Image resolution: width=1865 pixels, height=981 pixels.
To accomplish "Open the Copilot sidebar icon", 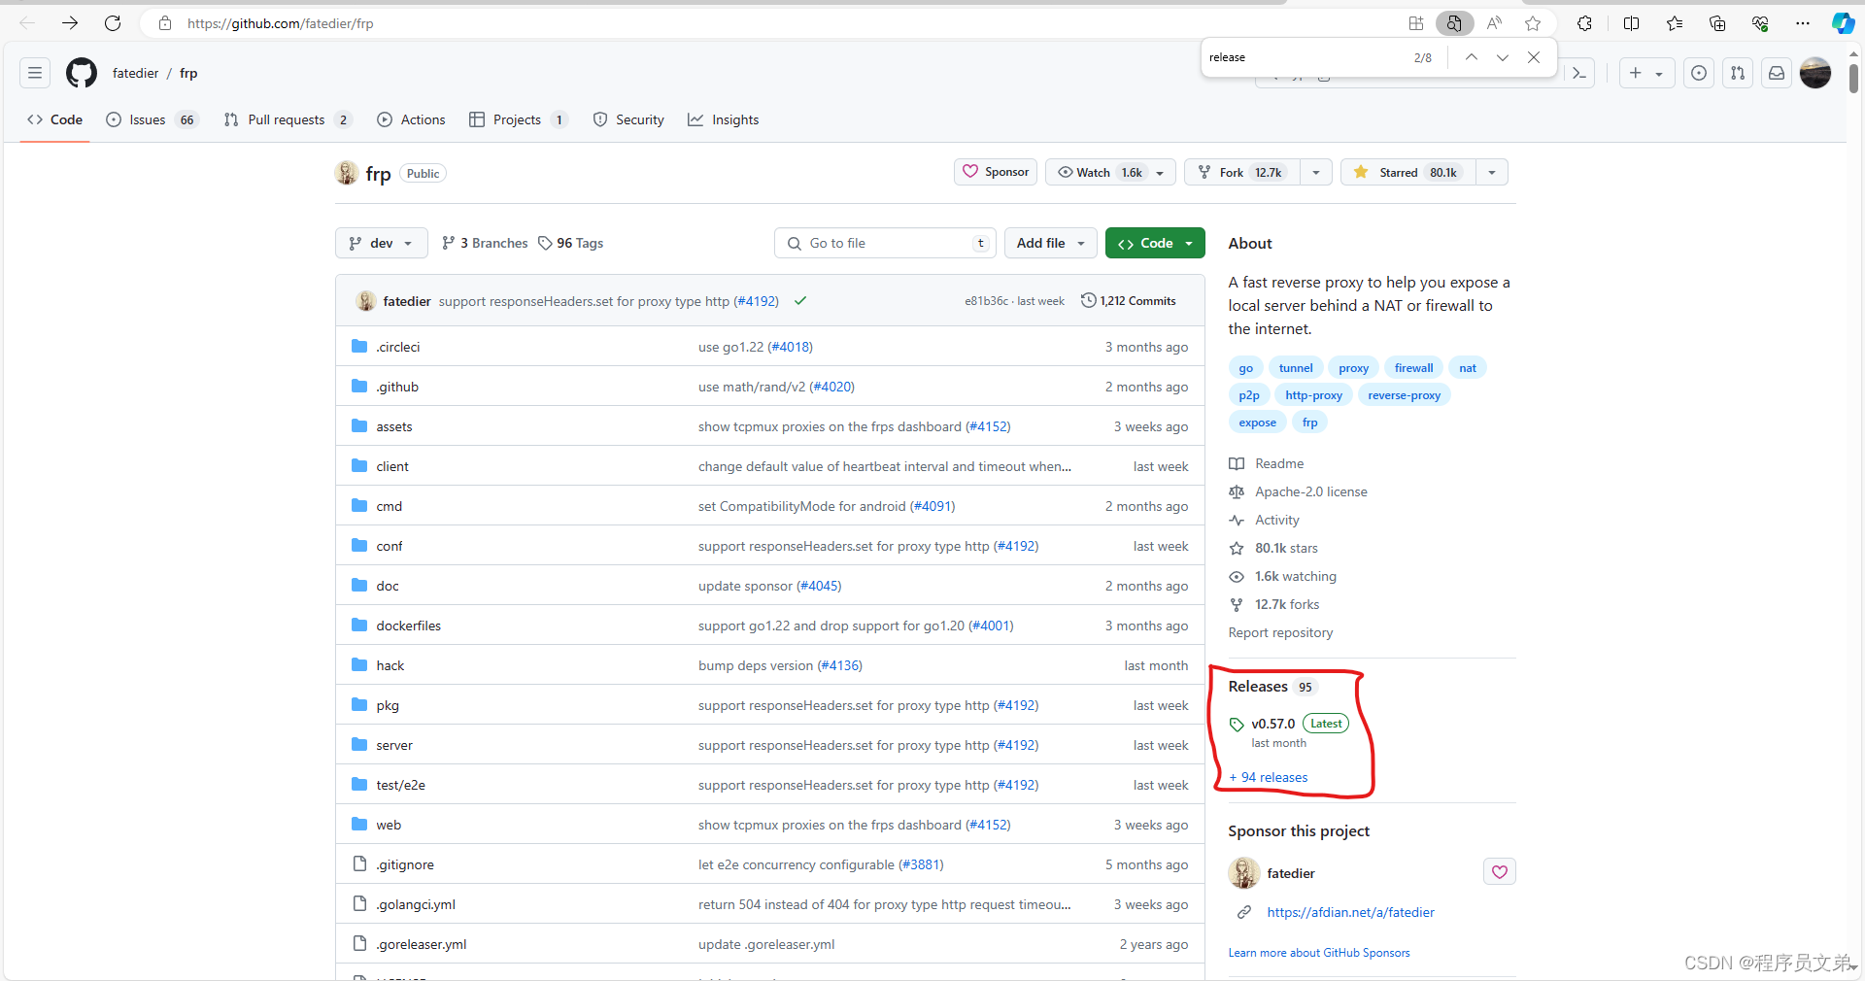I will click(x=1843, y=23).
